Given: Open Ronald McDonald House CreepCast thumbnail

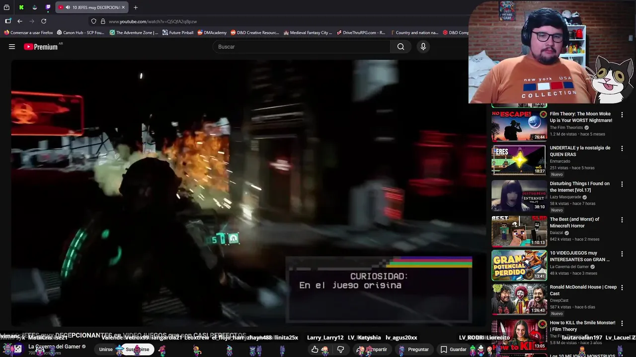Looking at the screenshot, I should (x=519, y=299).
